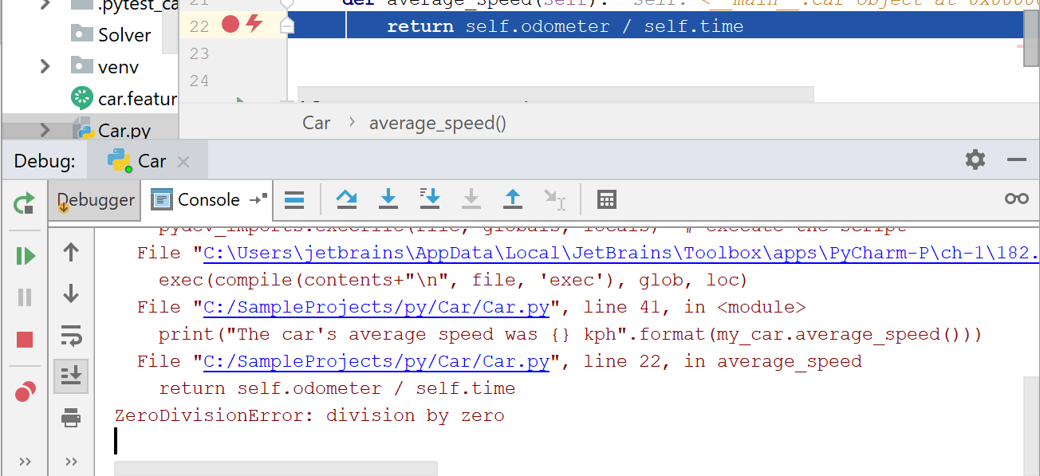Expand the .pytest_cache folder
The width and height of the screenshot is (1040, 476).
45,4
